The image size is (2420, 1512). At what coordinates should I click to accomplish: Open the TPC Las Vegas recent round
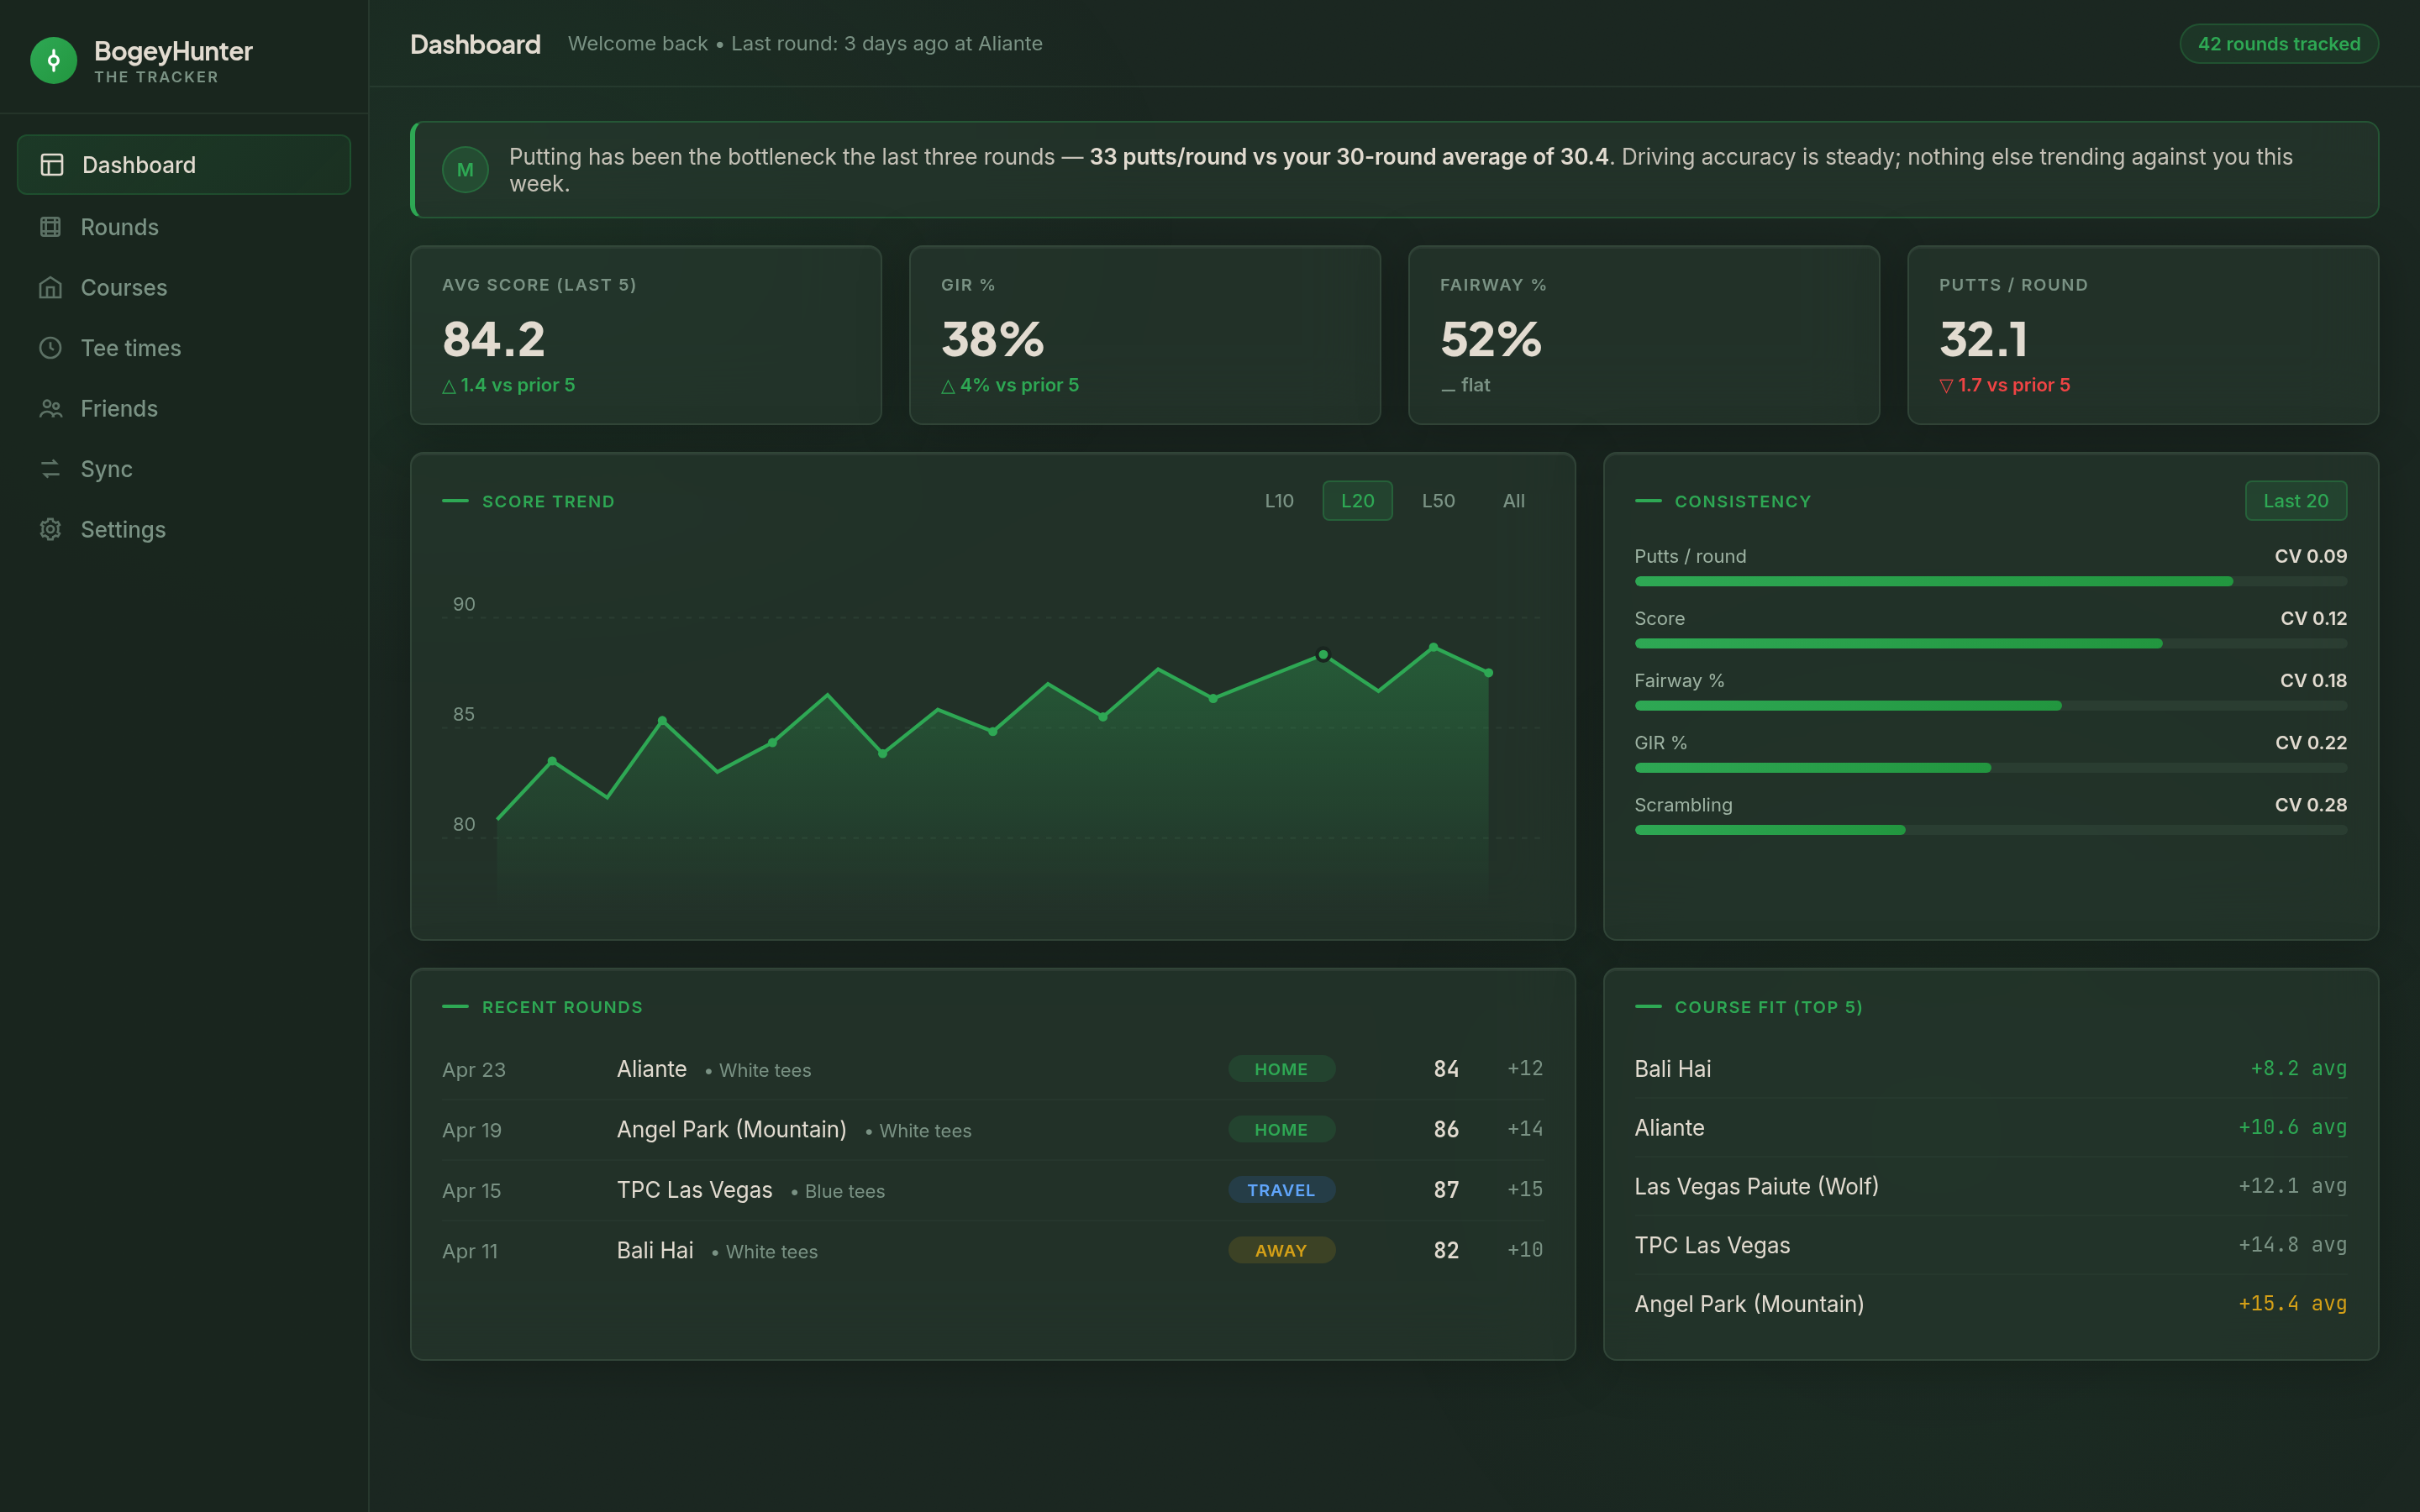coord(992,1190)
